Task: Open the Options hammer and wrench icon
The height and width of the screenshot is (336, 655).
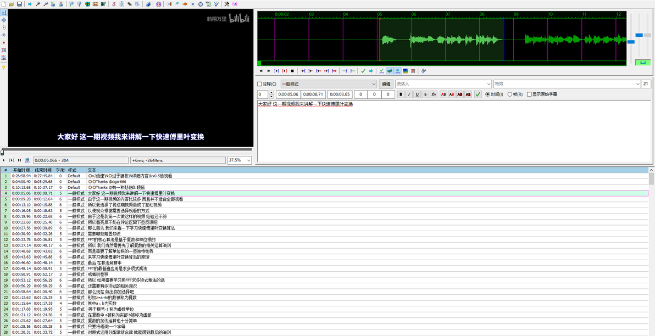Action: click(x=226, y=4)
